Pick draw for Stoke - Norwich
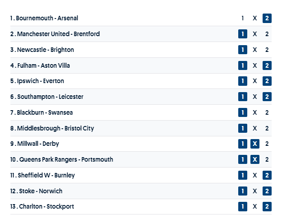 point(255,191)
